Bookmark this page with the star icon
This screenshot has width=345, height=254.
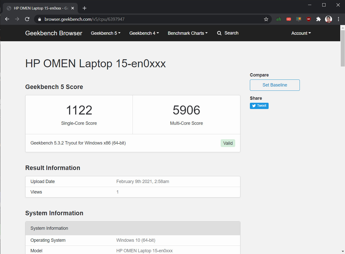pos(266,19)
